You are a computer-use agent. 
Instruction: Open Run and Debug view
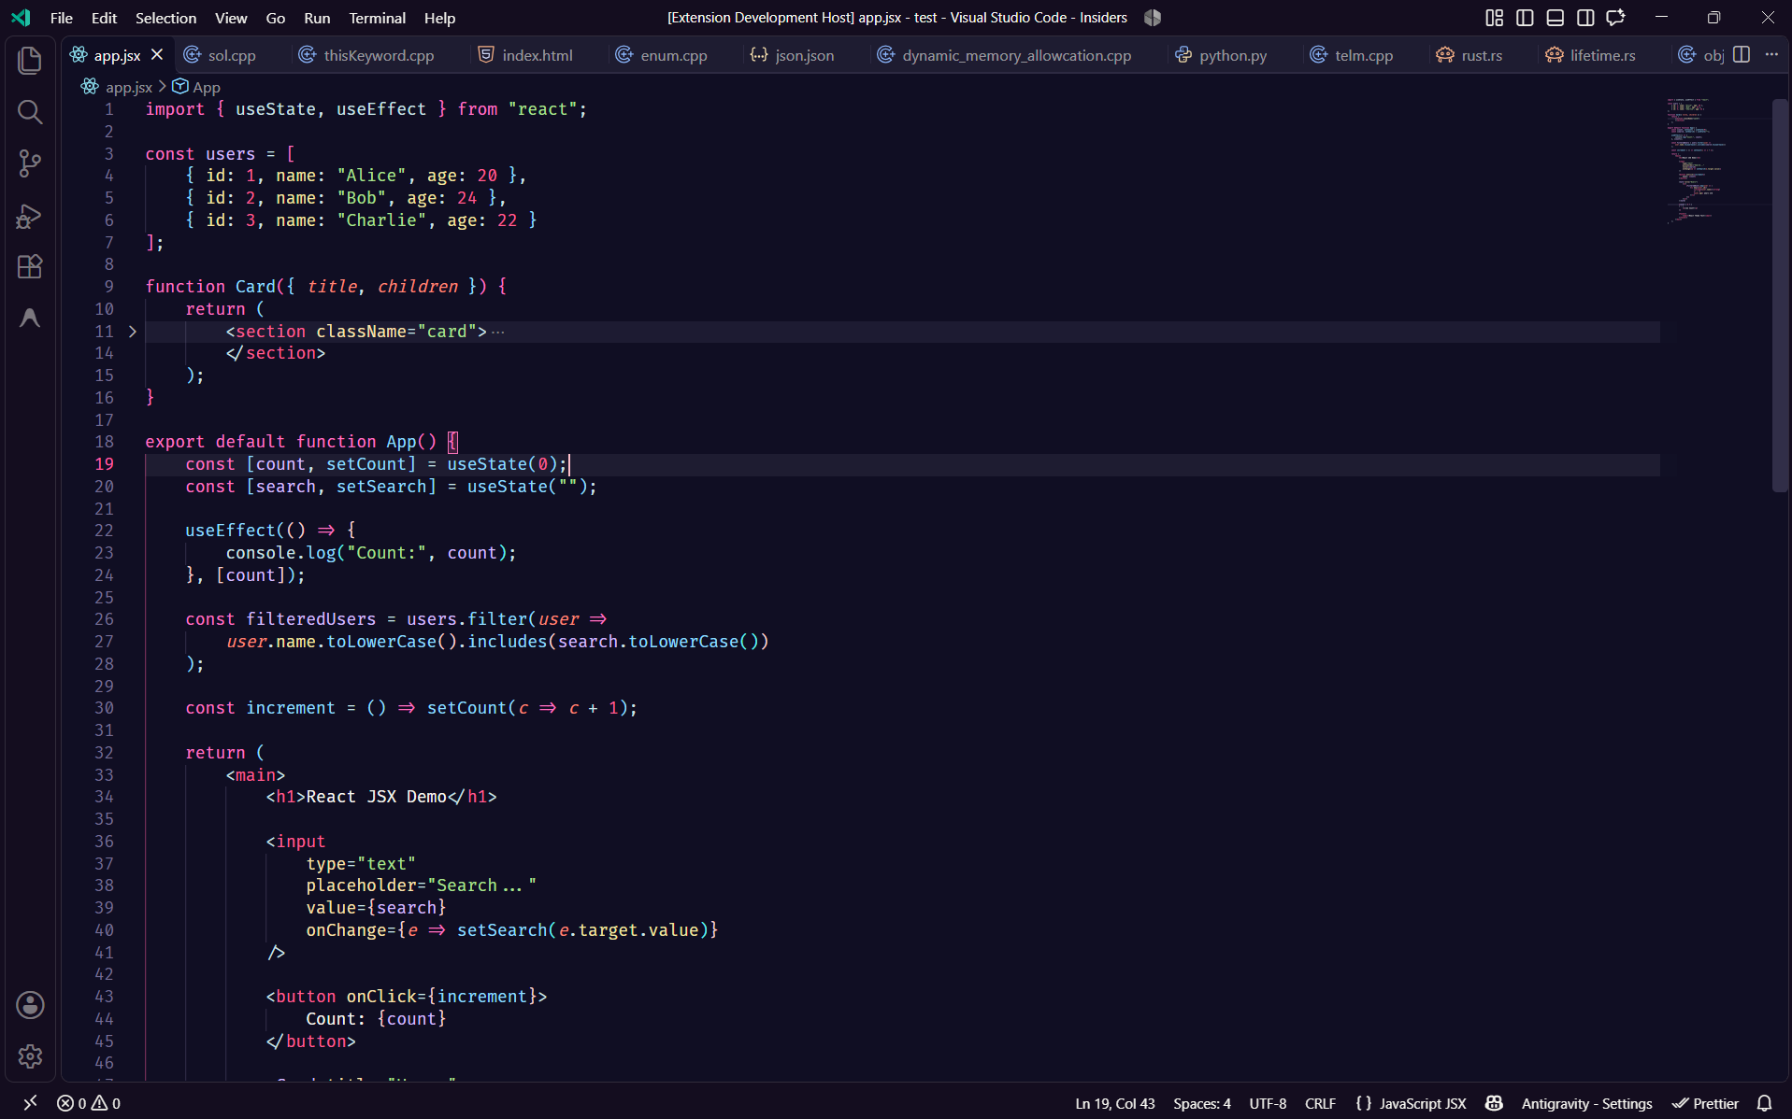pos(30,216)
